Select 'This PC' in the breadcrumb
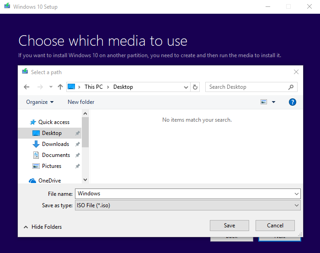This screenshot has height=253, width=320. coord(94,87)
